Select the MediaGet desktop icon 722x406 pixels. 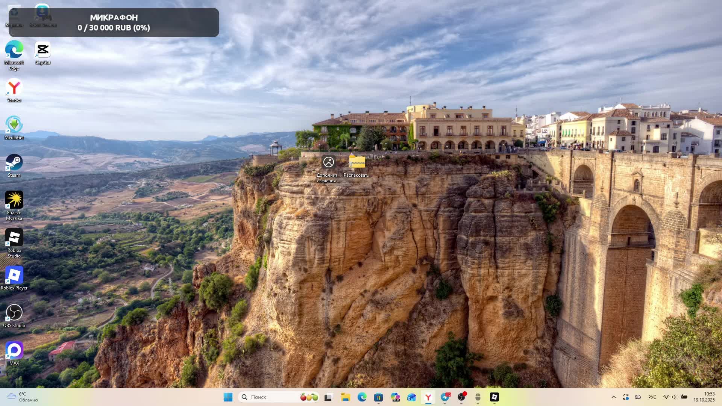click(14, 125)
